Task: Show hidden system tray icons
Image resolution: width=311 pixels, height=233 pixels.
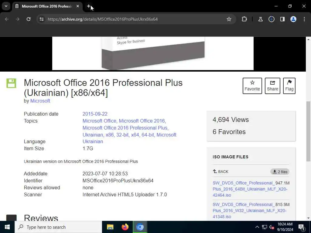Action: pos(257,227)
